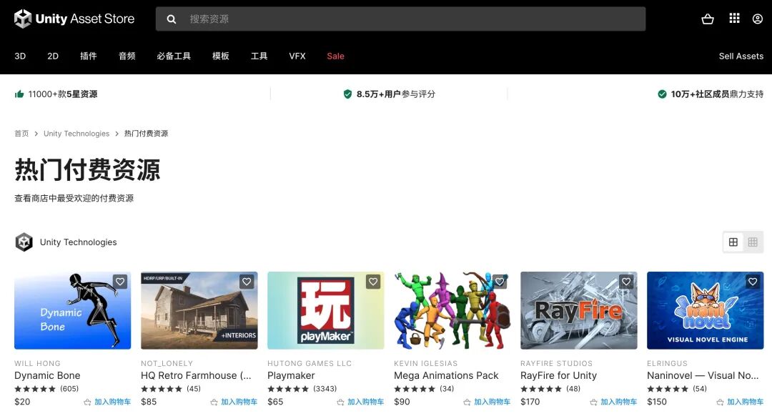The height and width of the screenshot is (416, 772).
Task: Open the VFX menu
Action: click(297, 56)
